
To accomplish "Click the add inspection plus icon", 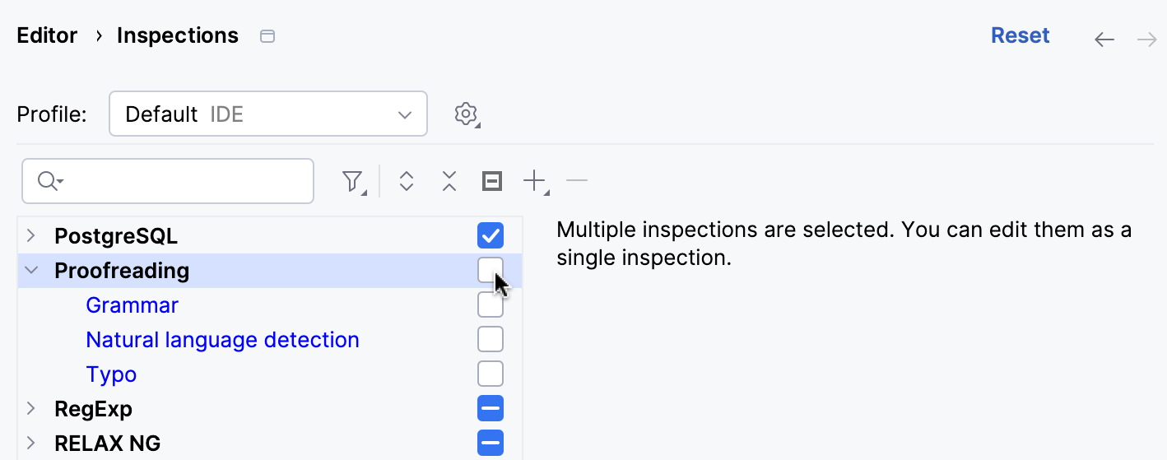I will click(535, 181).
